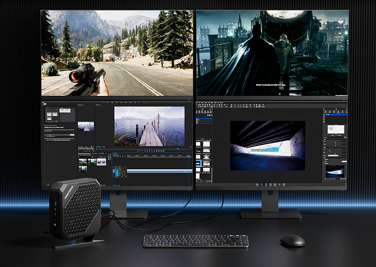Click the blue timecode above the timeline tracks
Screen dimensions: 376x267
(x=116, y=155)
